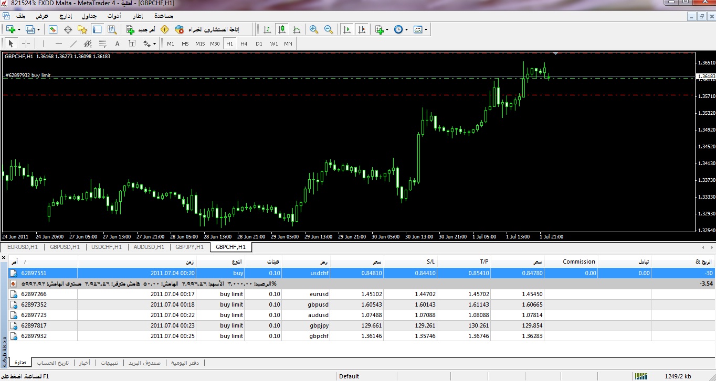
Task: Open the إدراج (Insert) menu
Action: coord(66,16)
